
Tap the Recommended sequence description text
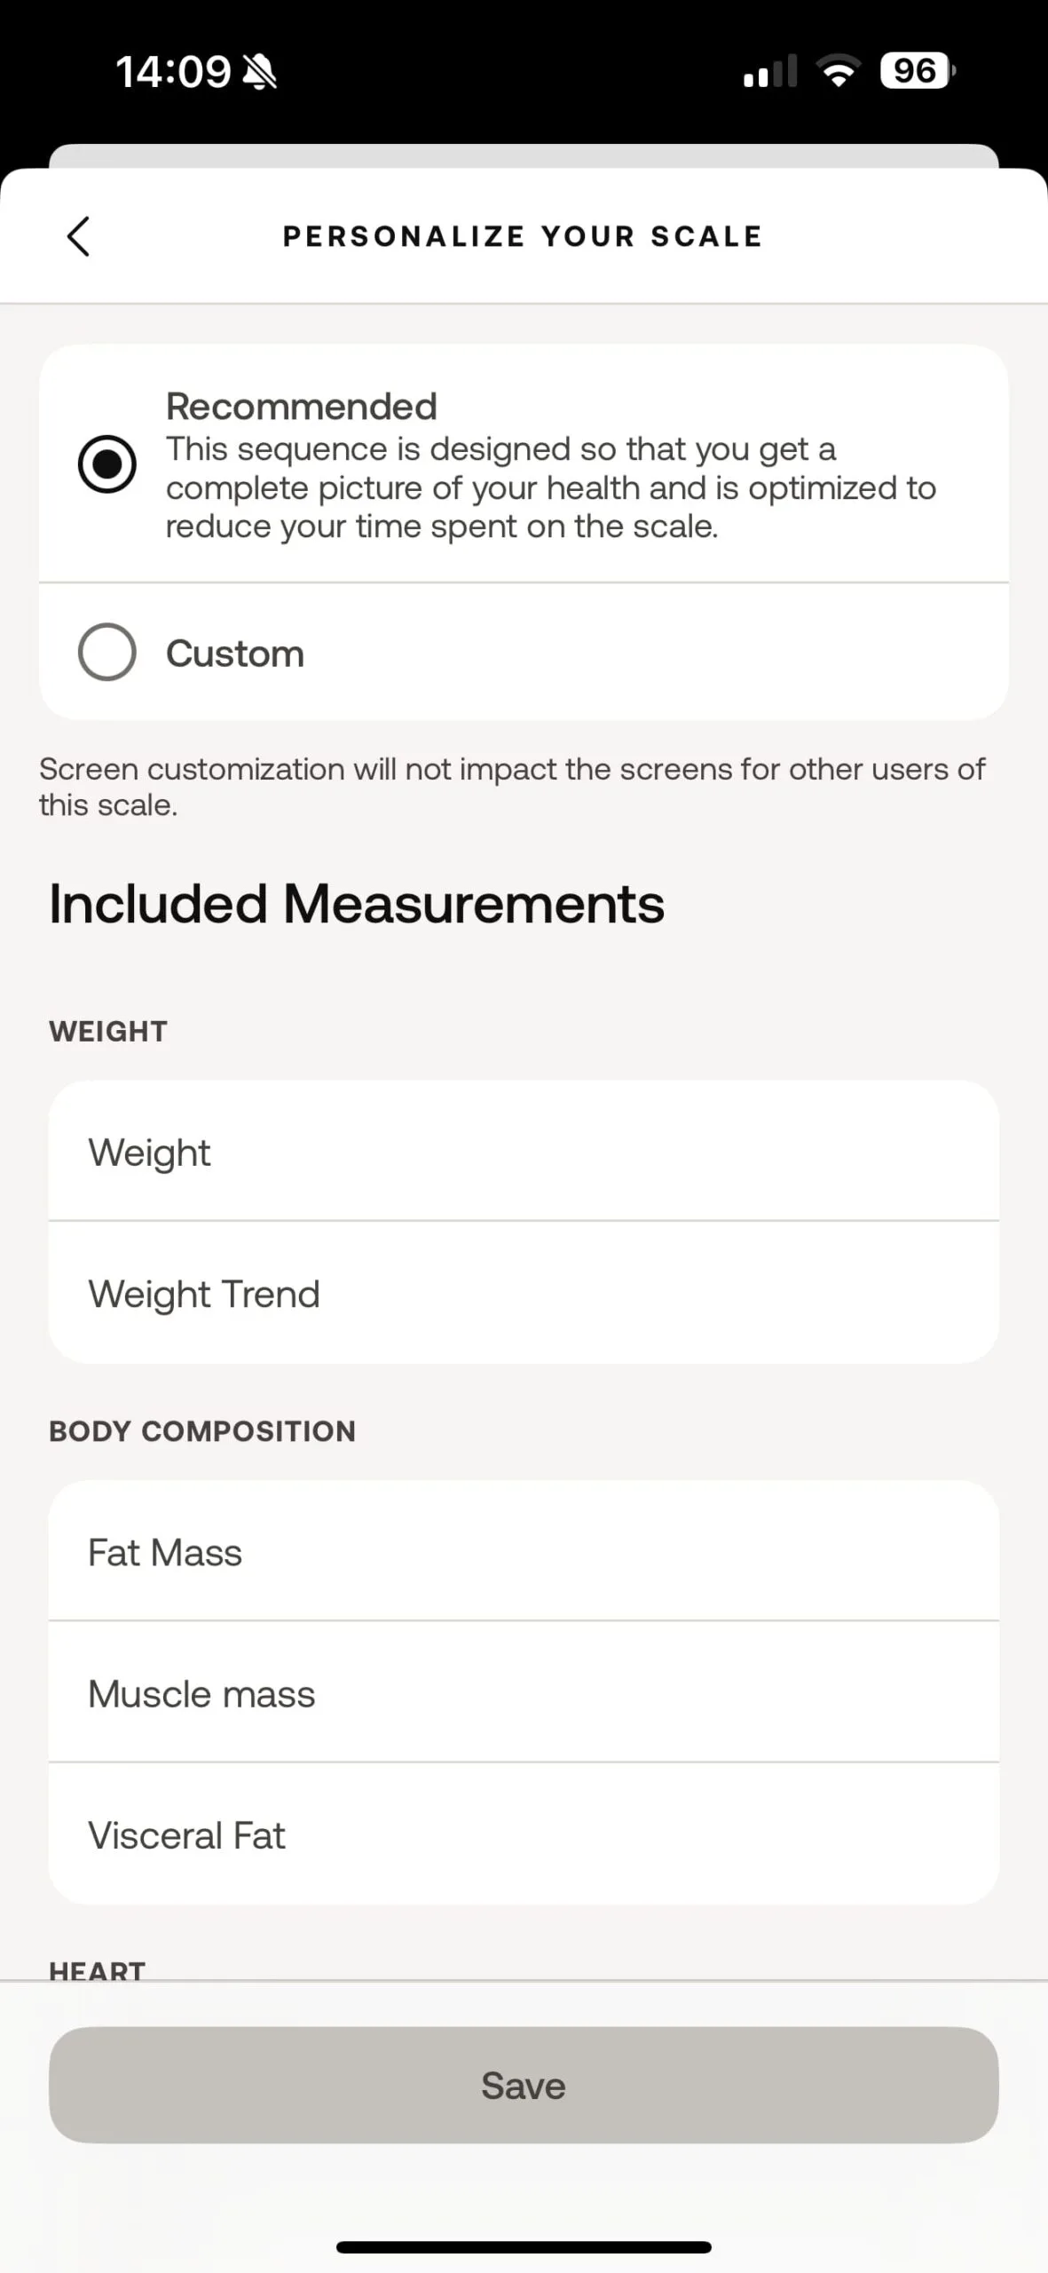[x=550, y=487]
